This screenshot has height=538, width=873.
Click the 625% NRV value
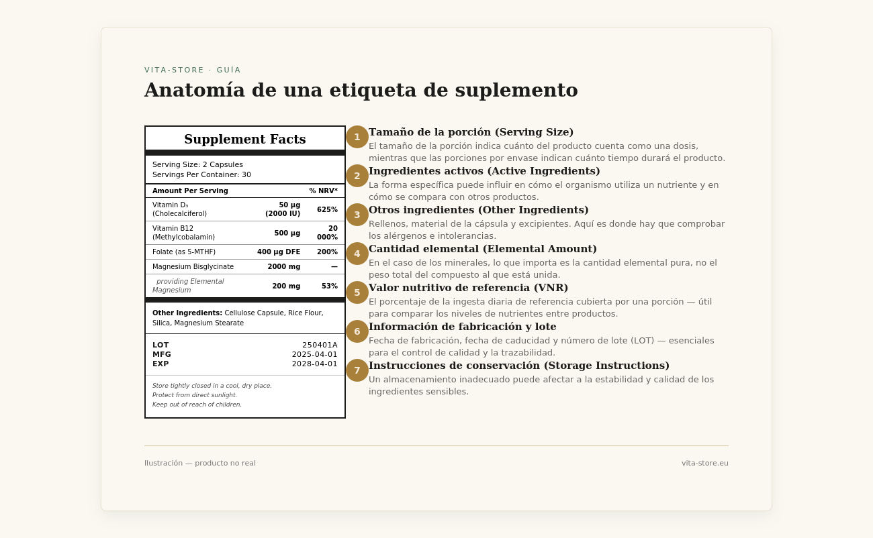click(327, 209)
